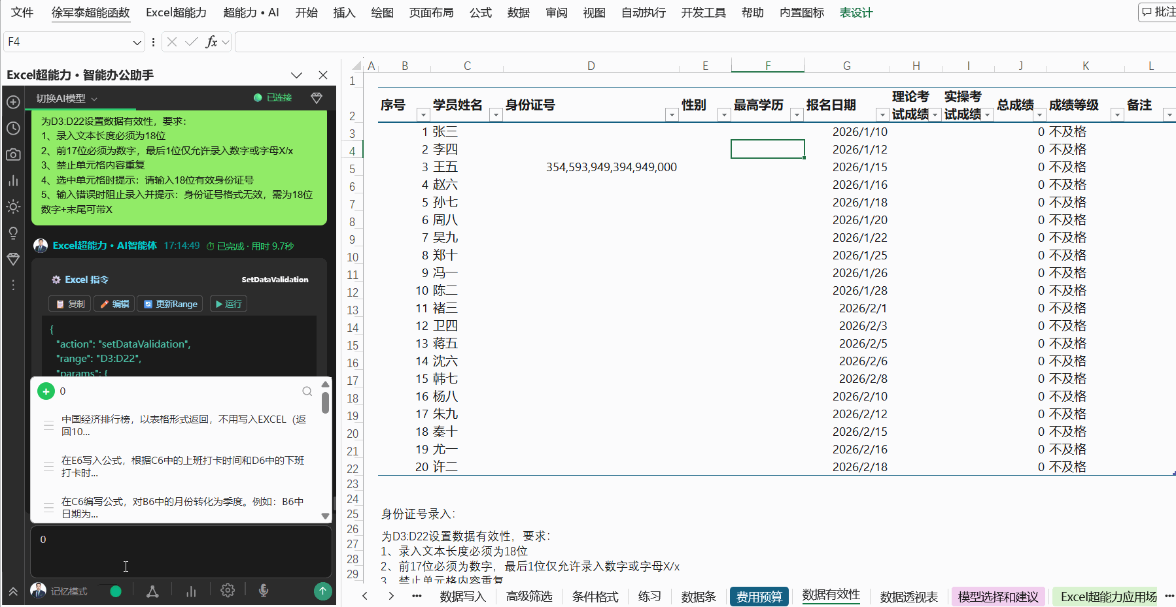Open the 成绩等级 column filter dropdown
The image size is (1176, 607).
tap(1117, 115)
